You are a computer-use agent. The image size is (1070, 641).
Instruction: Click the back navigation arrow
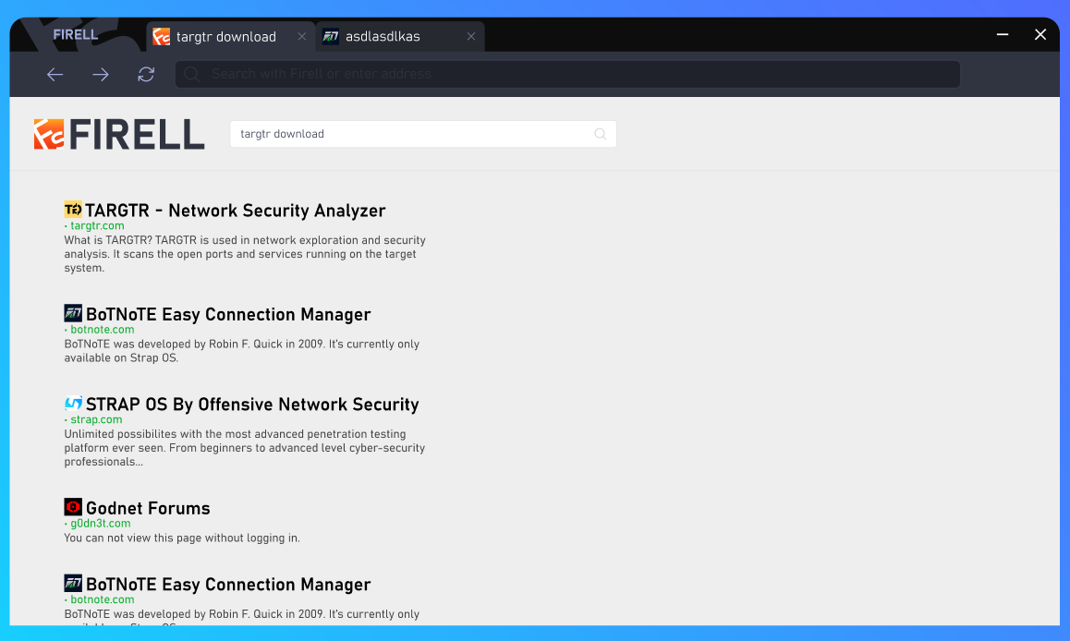(55, 74)
